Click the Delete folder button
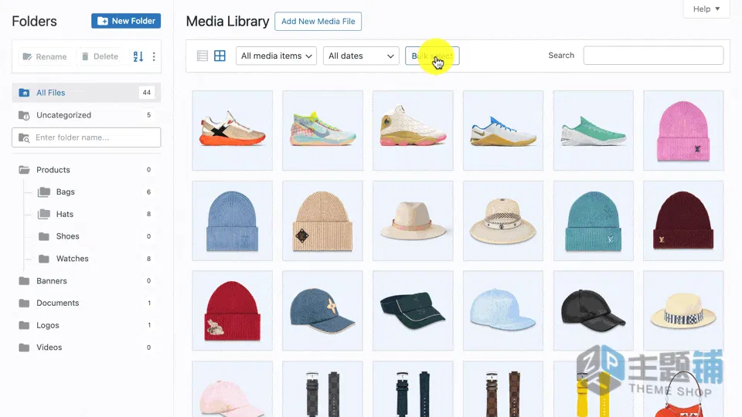This screenshot has width=742, height=417. (100, 56)
